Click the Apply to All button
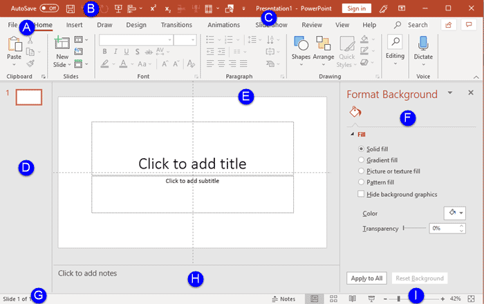Screen dimensions: 484x304 (366, 278)
